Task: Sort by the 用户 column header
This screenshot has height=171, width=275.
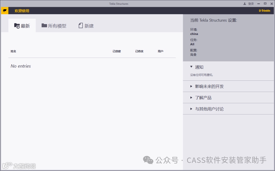Action: coord(160,51)
